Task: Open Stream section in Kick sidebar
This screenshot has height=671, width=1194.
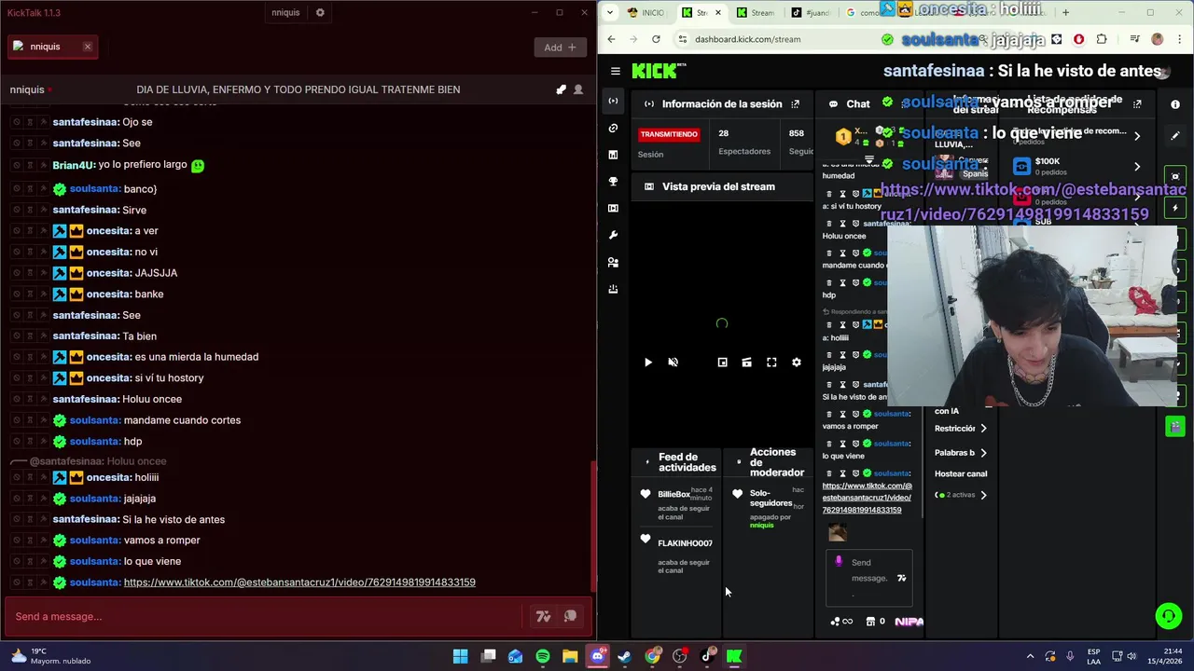Action: pos(613,101)
